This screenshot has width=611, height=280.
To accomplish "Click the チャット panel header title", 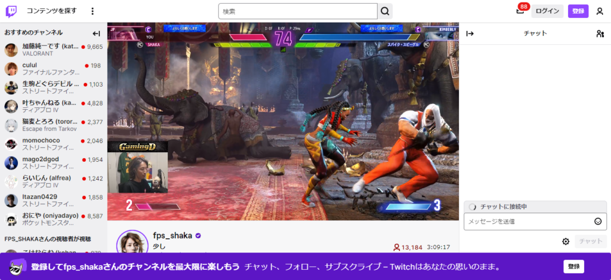I will [x=535, y=33].
